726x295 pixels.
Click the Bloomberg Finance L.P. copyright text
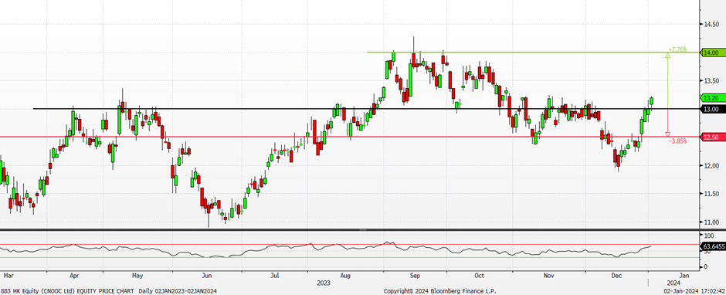[440, 291]
